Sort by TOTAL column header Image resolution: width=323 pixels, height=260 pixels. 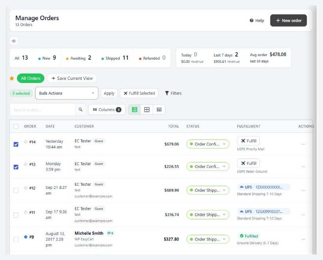173,126
